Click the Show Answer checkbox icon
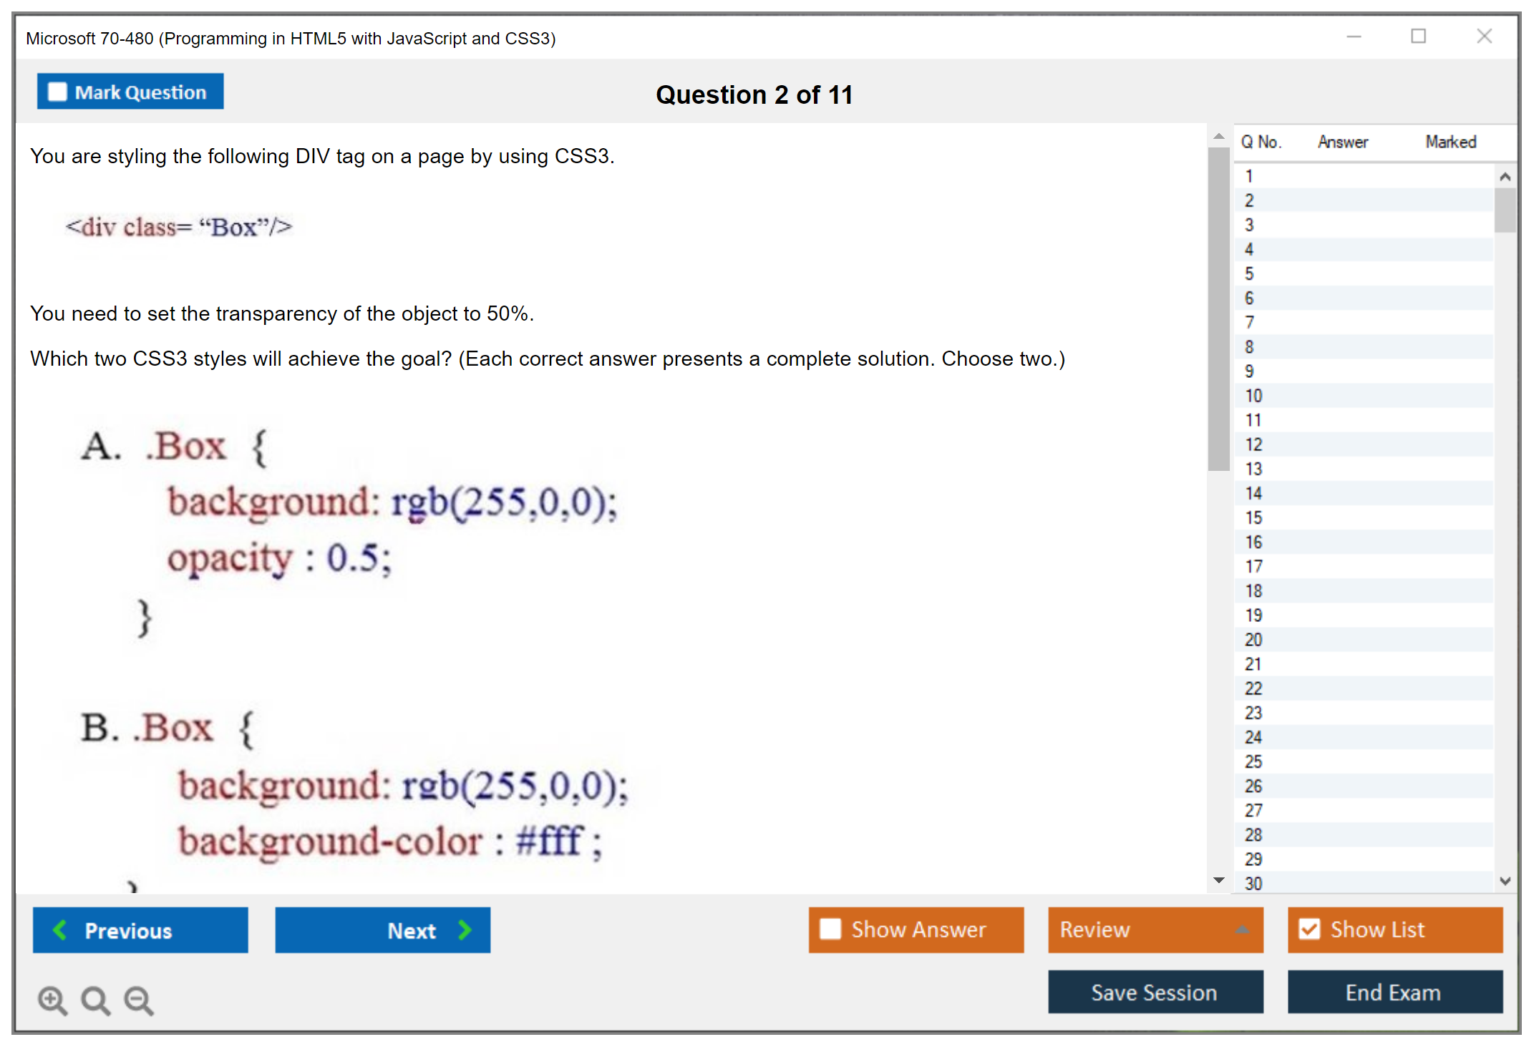Screen dimensions: 1539x1052 click(x=832, y=932)
